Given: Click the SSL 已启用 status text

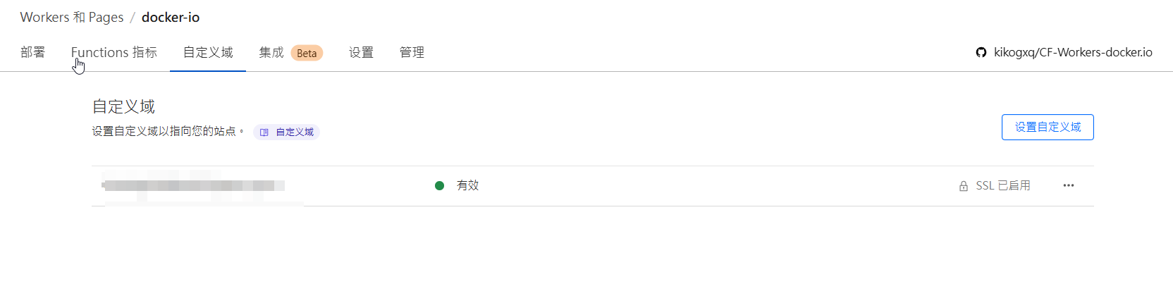Looking at the screenshot, I should pyautogui.click(x=1002, y=185).
